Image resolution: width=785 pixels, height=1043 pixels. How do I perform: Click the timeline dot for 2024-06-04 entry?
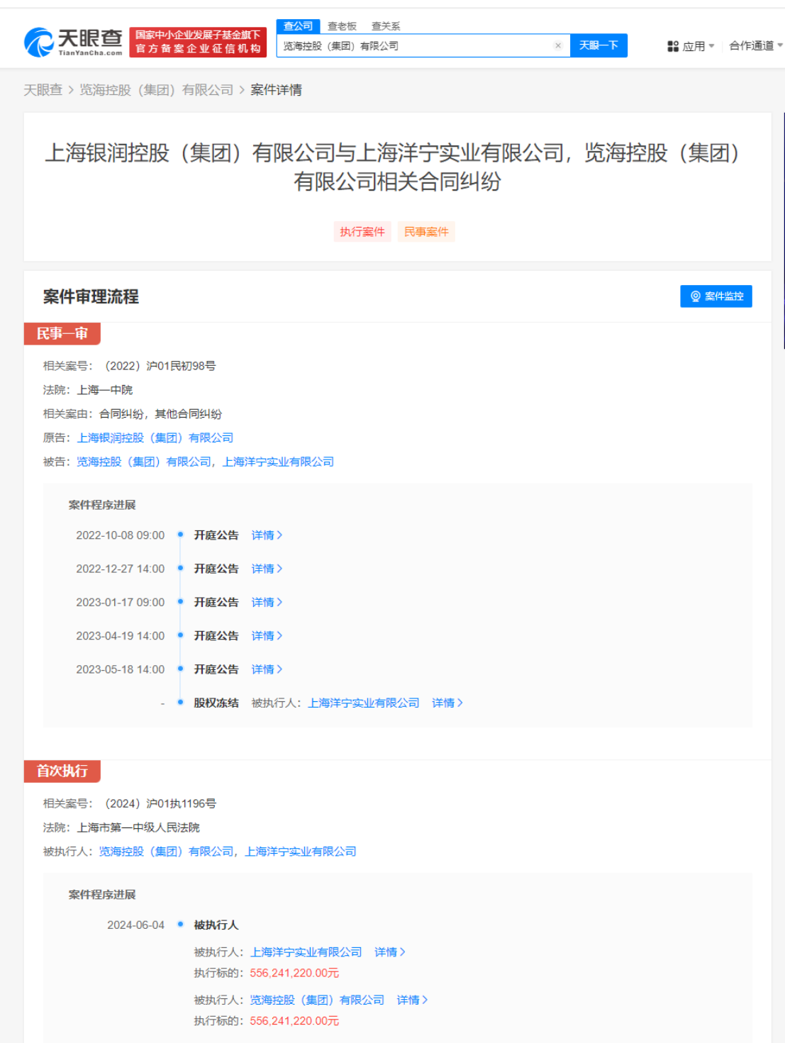coord(181,925)
